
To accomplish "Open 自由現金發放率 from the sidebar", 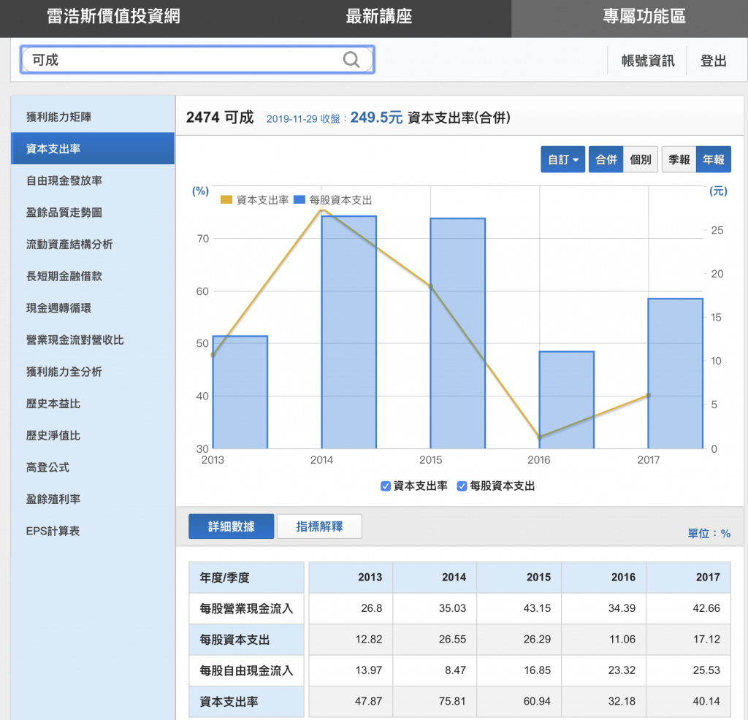I will [x=64, y=180].
